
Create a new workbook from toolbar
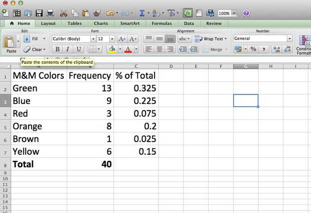tap(6, 13)
